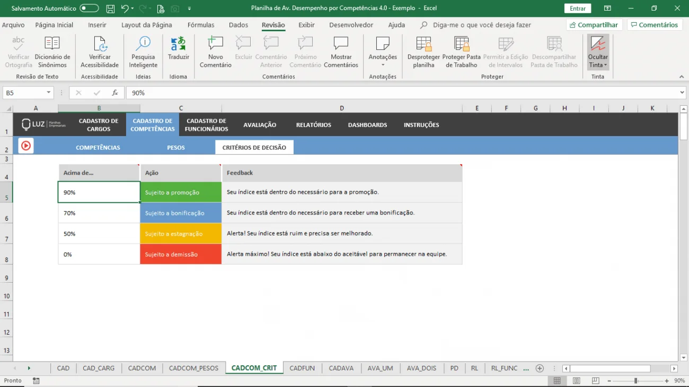Click the LUZ logo in the sheet header
689x387 pixels.
point(44,124)
